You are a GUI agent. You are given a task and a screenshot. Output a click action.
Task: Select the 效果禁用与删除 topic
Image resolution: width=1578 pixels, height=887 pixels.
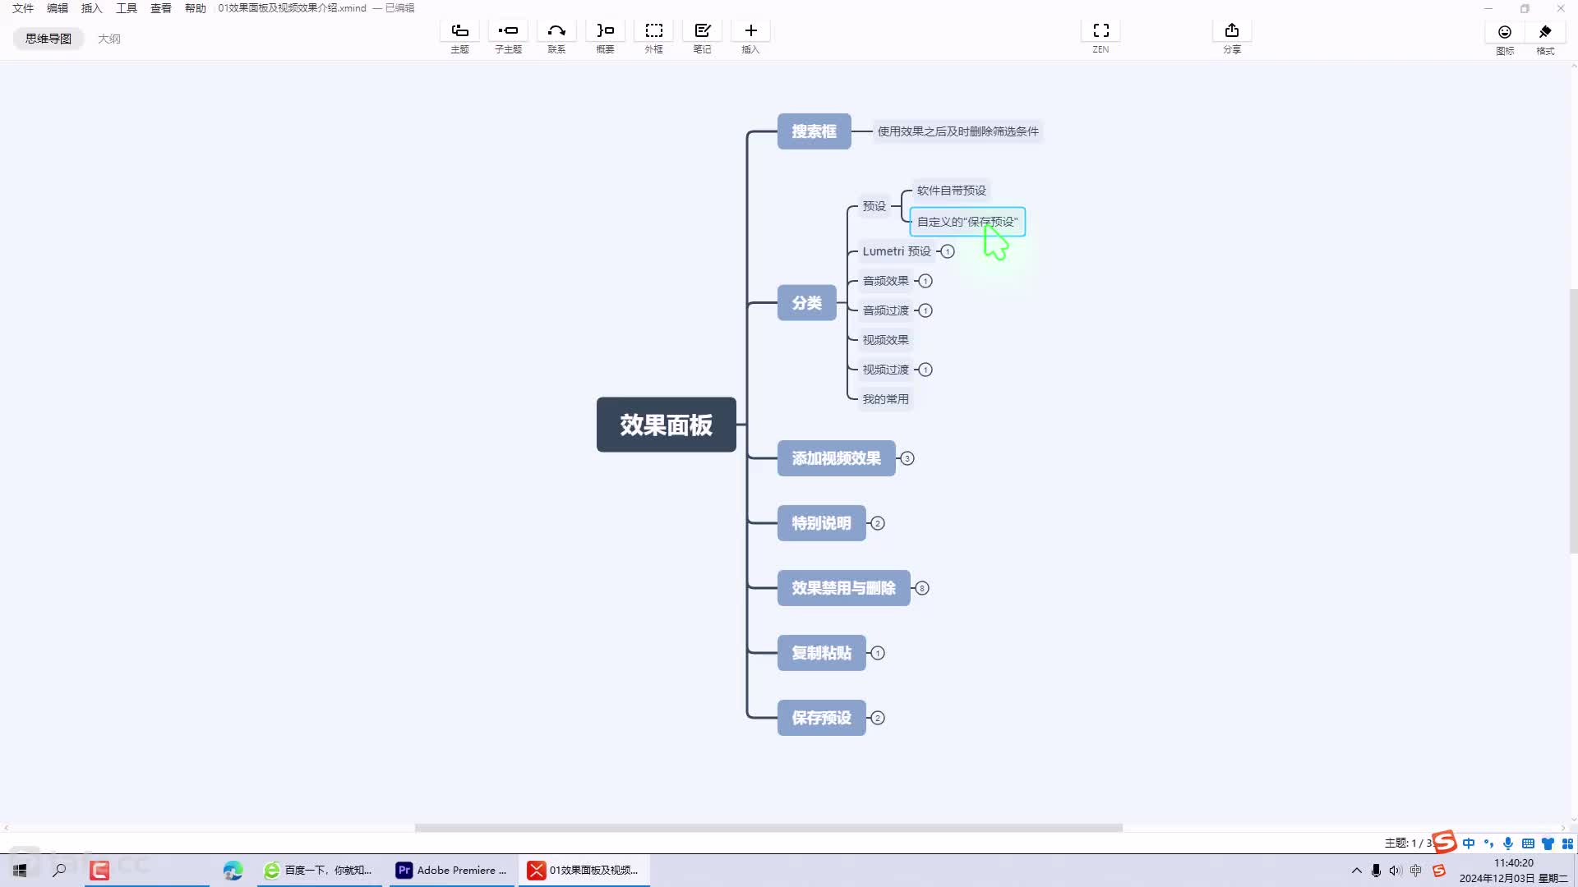[x=843, y=588]
